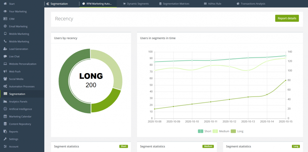Open the Transactions Analysis tab
Screen dimensions: 308x152
pyautogui.click(x=251, y=4)
